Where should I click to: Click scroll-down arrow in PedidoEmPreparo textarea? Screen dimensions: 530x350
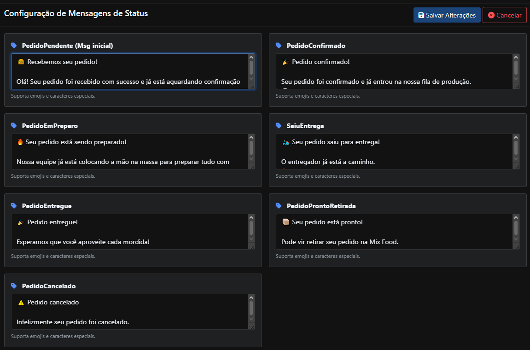click(x=251, y=159)
